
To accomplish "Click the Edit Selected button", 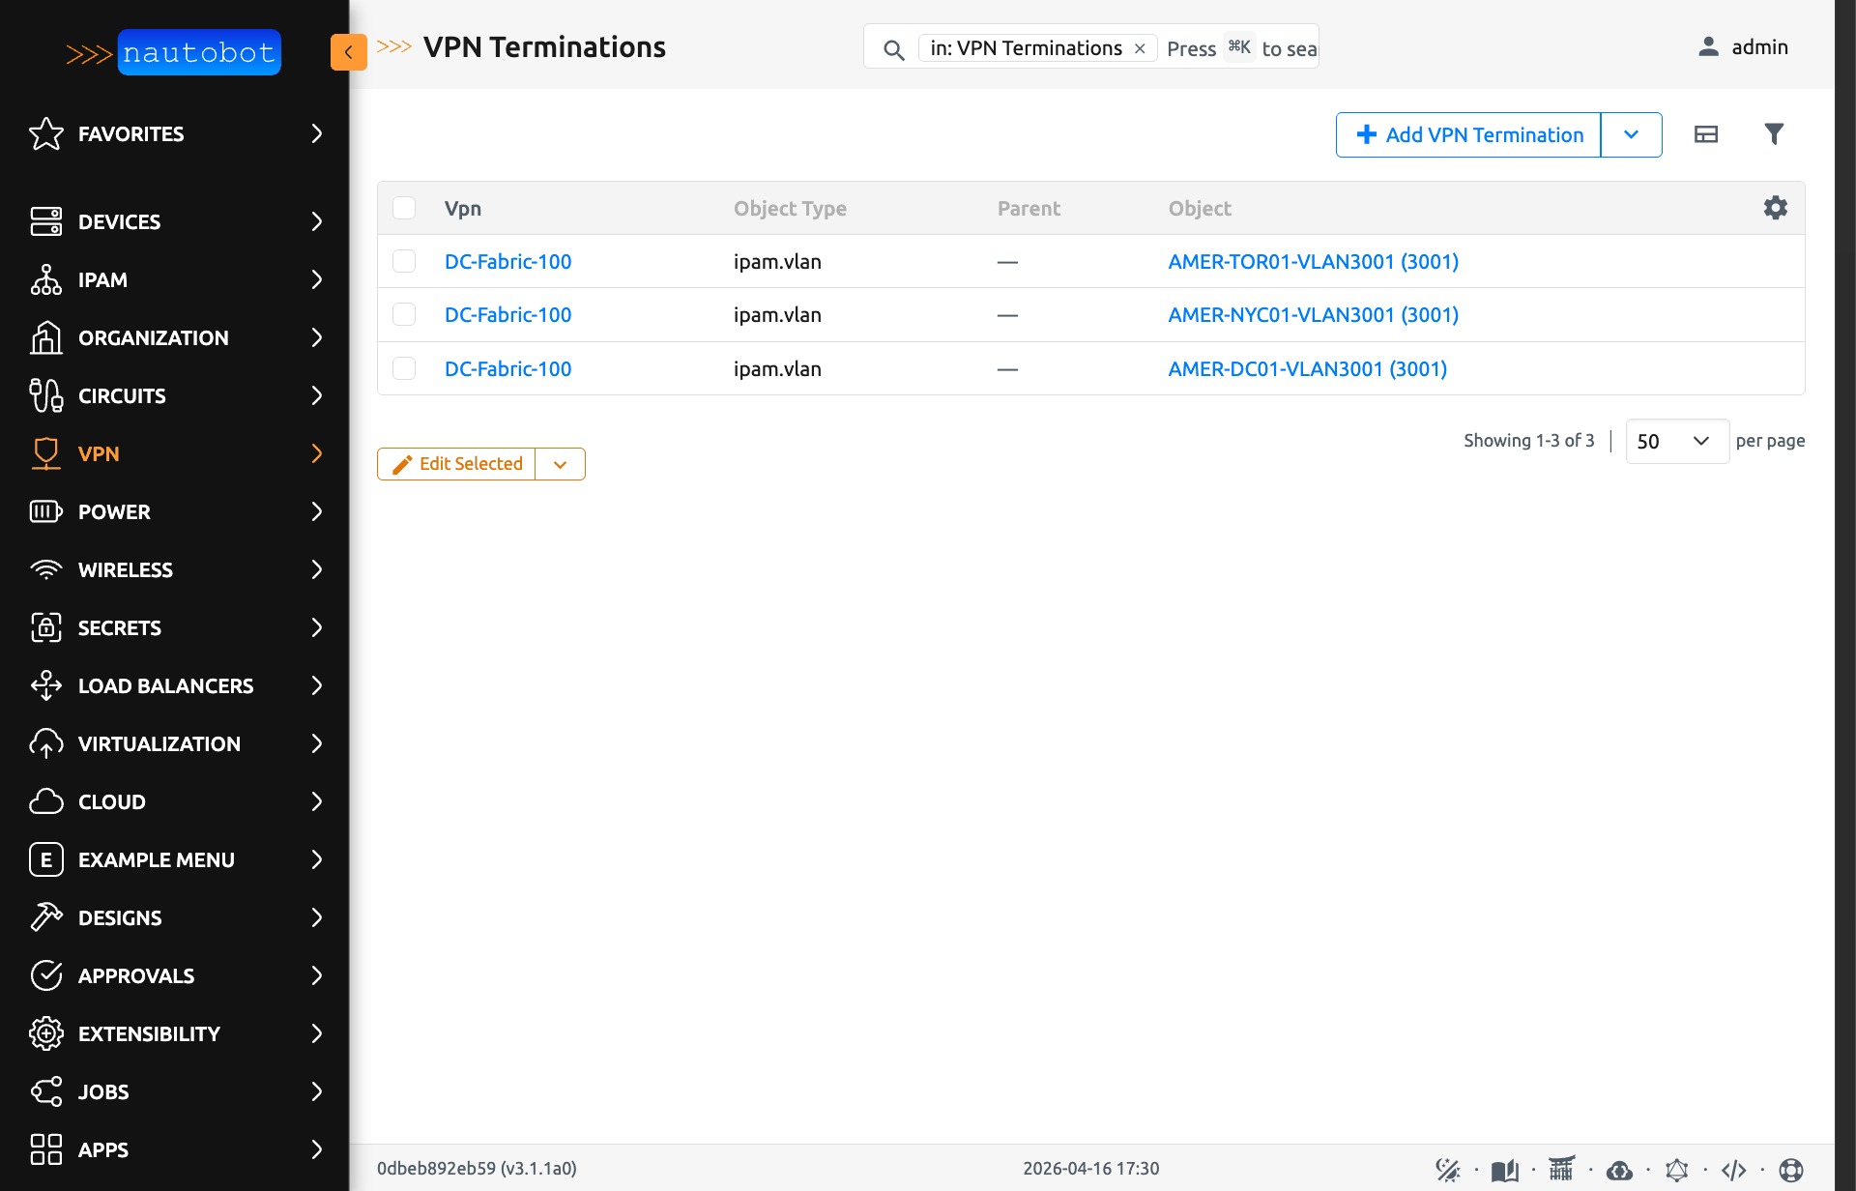I will (455, 464).
